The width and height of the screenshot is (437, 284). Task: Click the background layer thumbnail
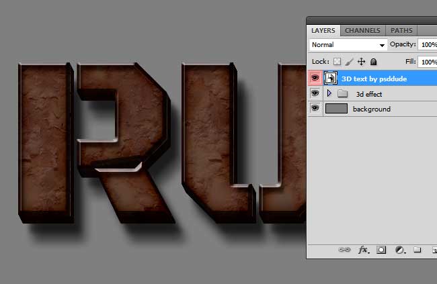coord(336,109)
